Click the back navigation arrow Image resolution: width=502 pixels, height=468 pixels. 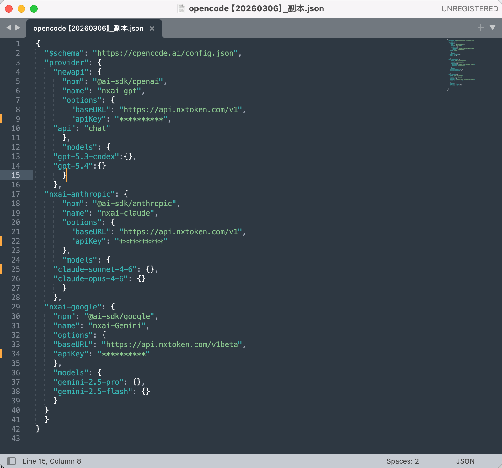[x=9, y=28]
